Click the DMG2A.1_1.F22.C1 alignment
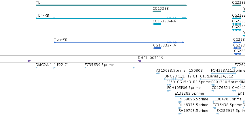This screenshot has height=115, width=245. tap(45, 68)
